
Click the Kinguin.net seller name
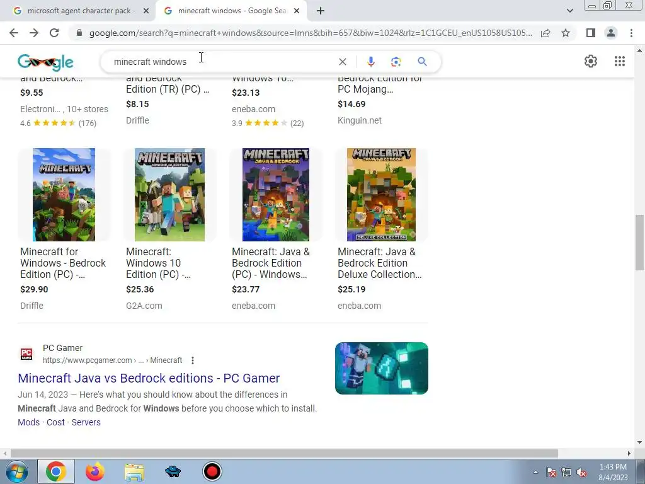360,120
